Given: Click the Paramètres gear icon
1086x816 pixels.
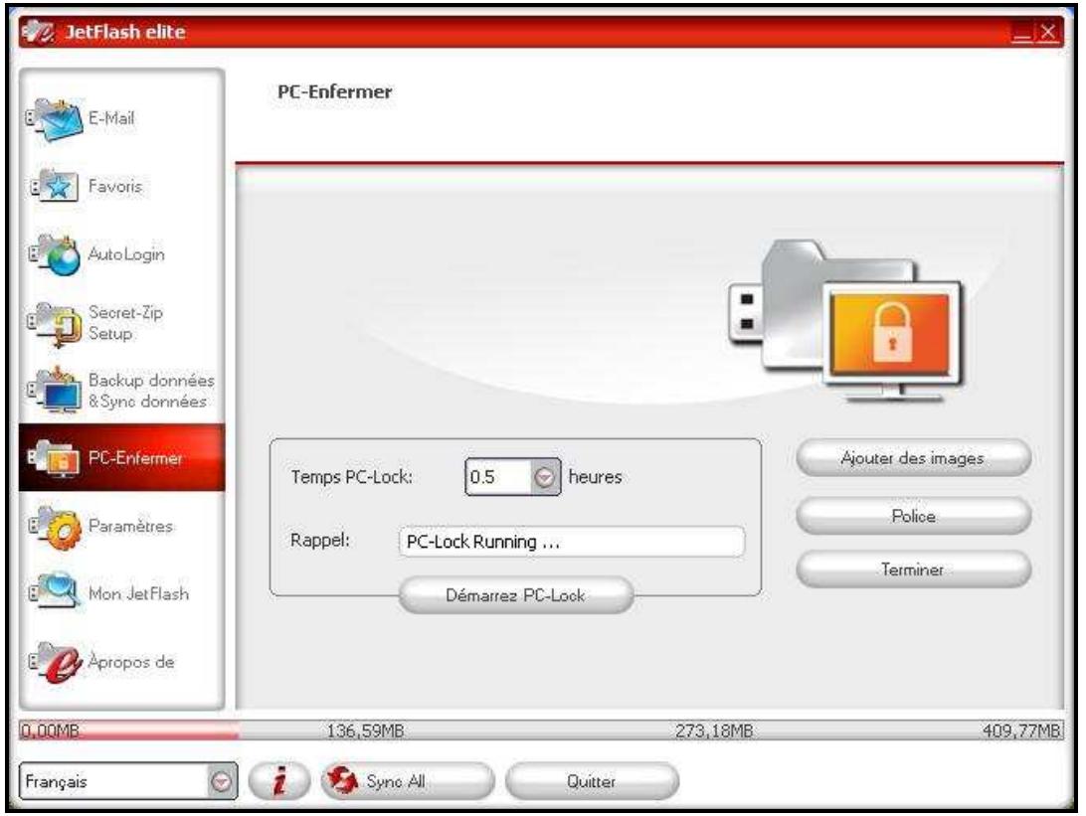Looking at the screenshot, I should point(55,527).
